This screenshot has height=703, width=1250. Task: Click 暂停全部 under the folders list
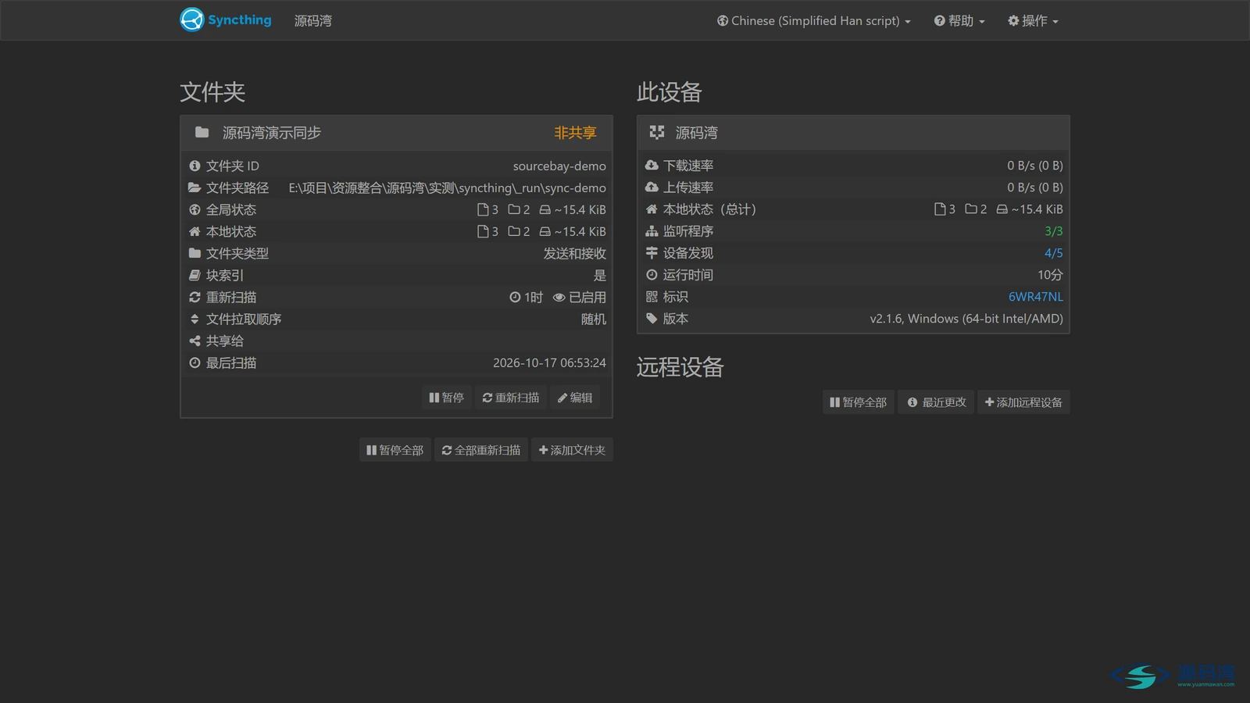click(395, 450)
